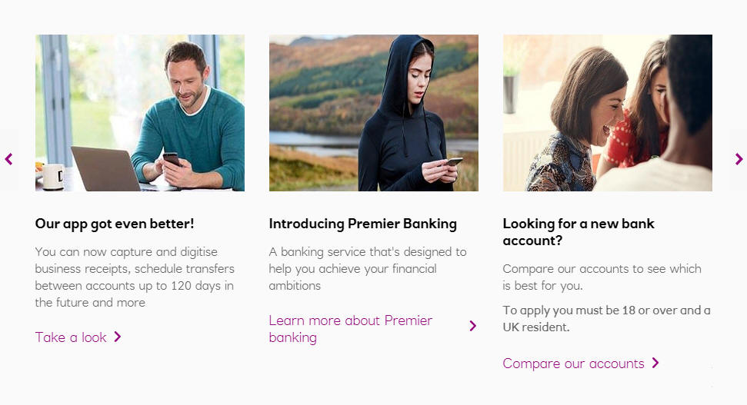Click the chevron beside Compare our accounts

tap(655, 363)
